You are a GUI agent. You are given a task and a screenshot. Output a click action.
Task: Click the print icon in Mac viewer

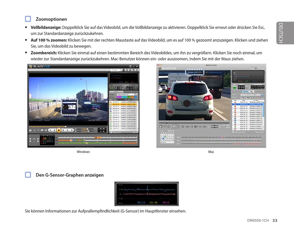tap(263, 68)
